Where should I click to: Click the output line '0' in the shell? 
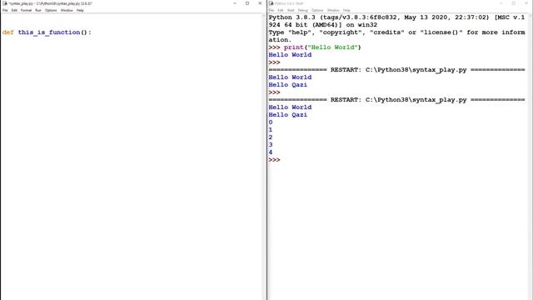coord(271,122)
